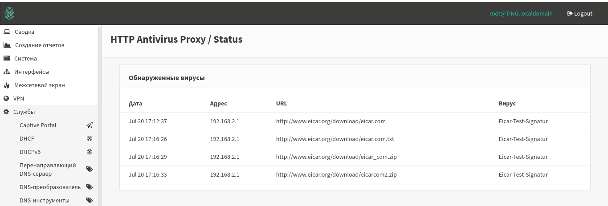Expand the Интерфейсы sidebar section
The width and height of the screenshot is (608, 206).
pos(31,72)
